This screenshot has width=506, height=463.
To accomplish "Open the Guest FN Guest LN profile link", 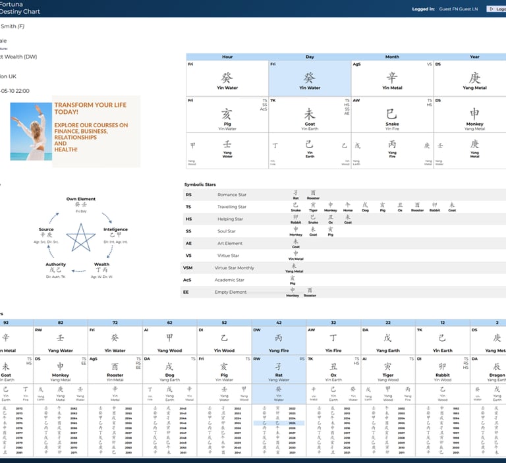I will (x=459, y=9).
